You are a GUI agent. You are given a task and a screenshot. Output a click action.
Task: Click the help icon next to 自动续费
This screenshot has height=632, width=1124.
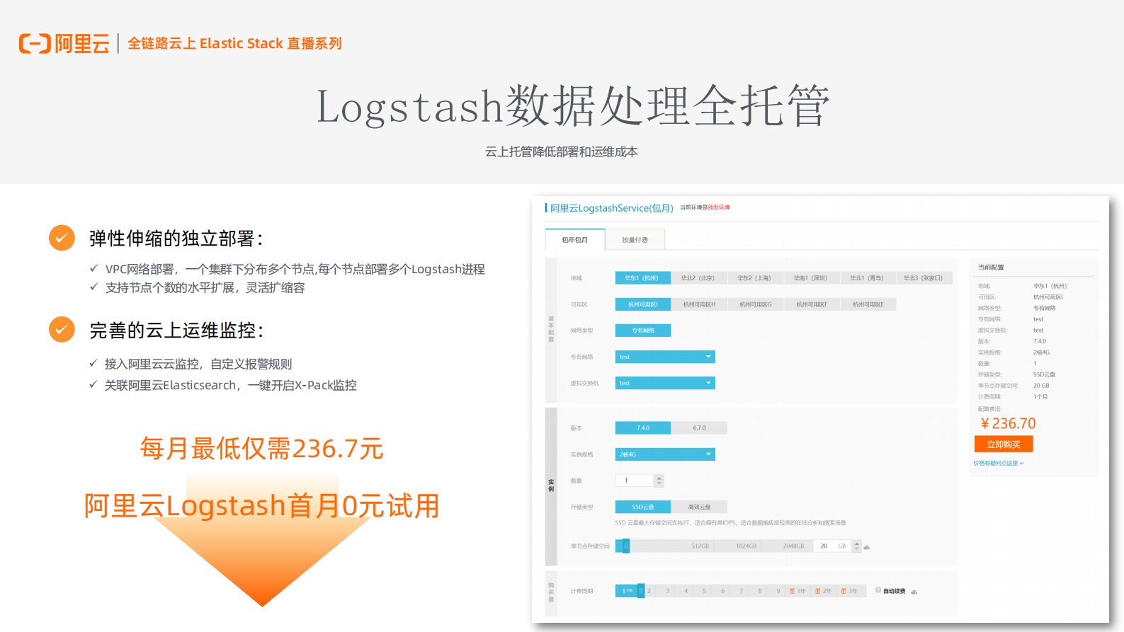914,592
